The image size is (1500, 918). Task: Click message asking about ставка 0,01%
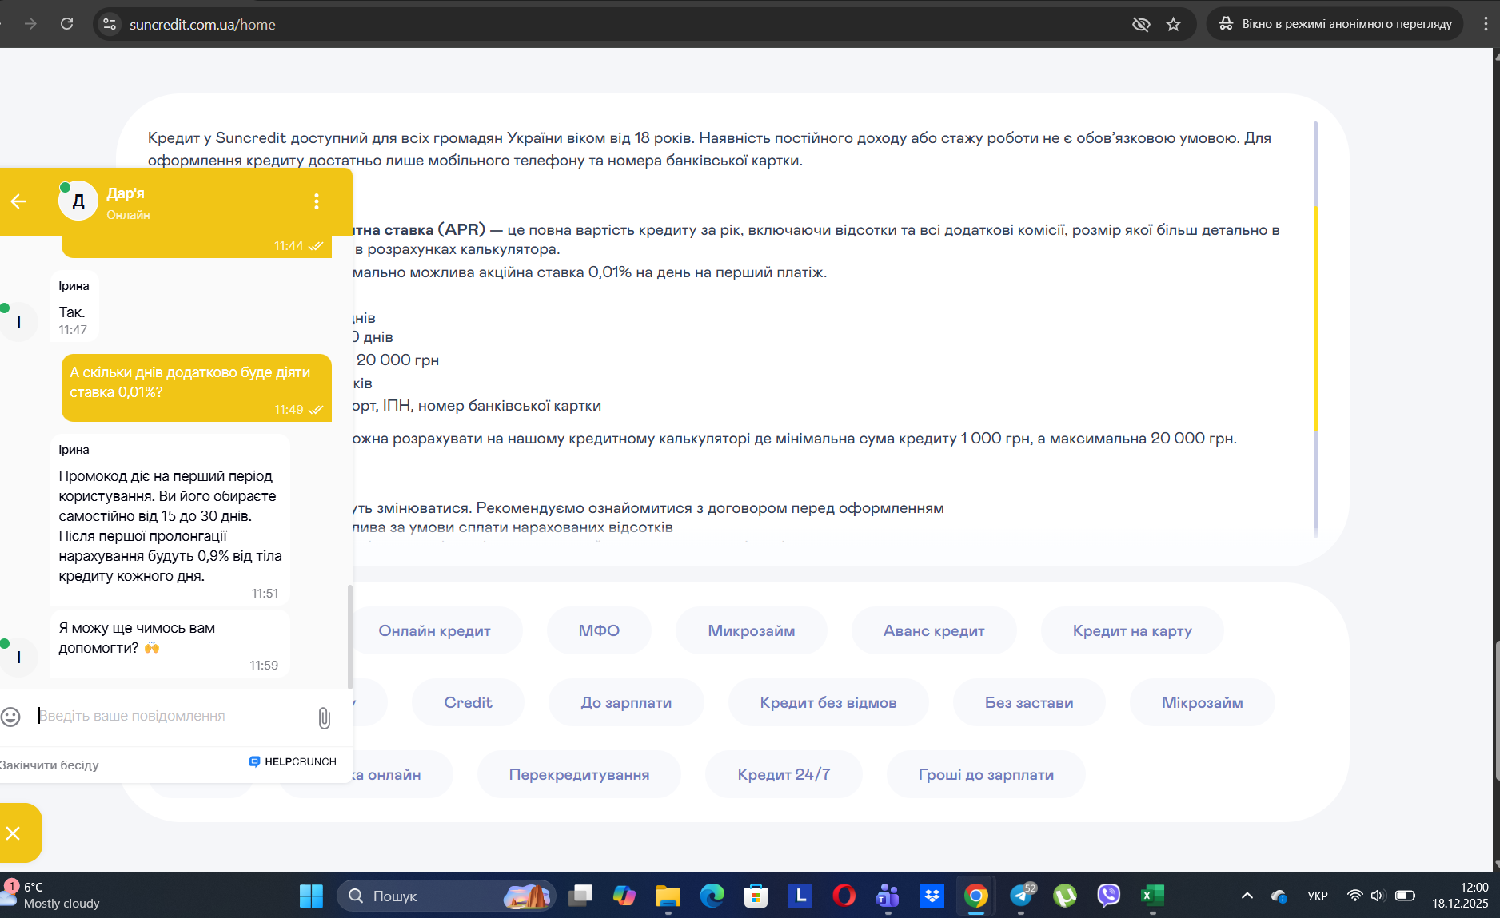(x=197, y=387)
